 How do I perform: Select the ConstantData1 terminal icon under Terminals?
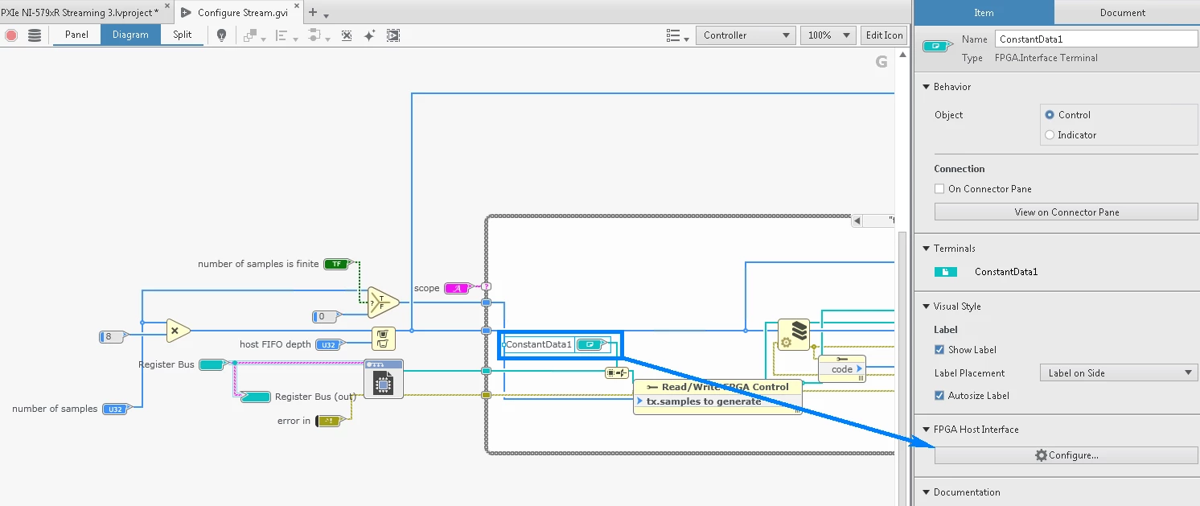pyautogui.click(x=946, y=271)
